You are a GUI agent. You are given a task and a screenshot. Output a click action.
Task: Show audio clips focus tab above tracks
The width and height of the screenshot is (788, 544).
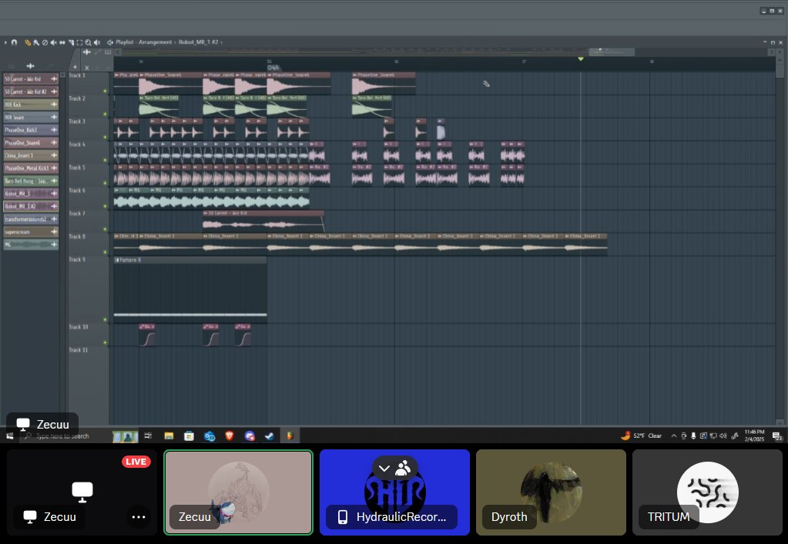[87, 52]
